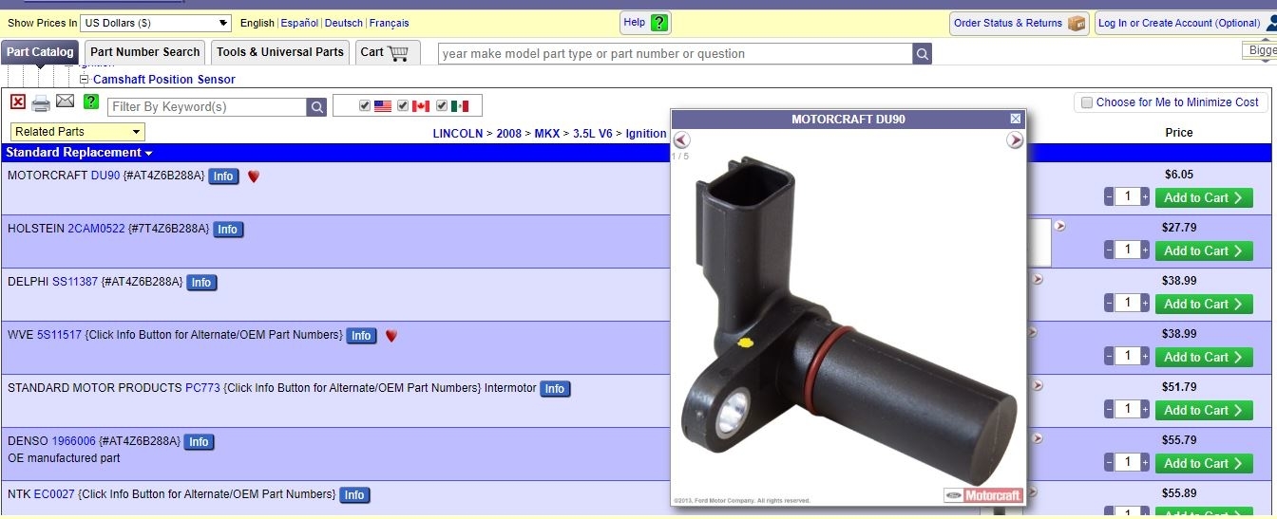Decrease quantity for the $6.05 MOTORCRAFT part

1109,197
